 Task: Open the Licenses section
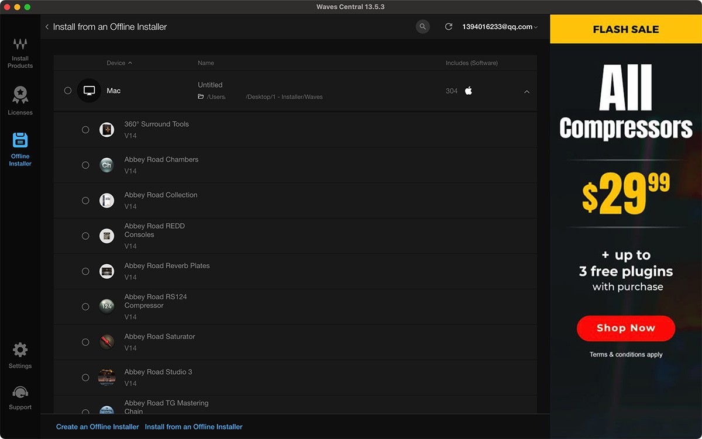20,100
